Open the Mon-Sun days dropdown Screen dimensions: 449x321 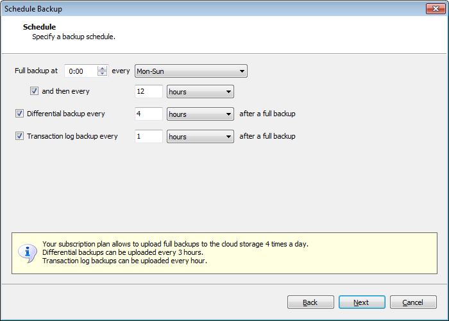coord(191,71)
